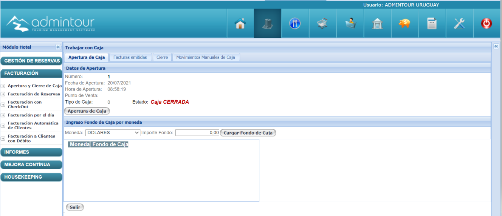Click the Importe Fondo input field
The image size is (502, 216).
197,133
